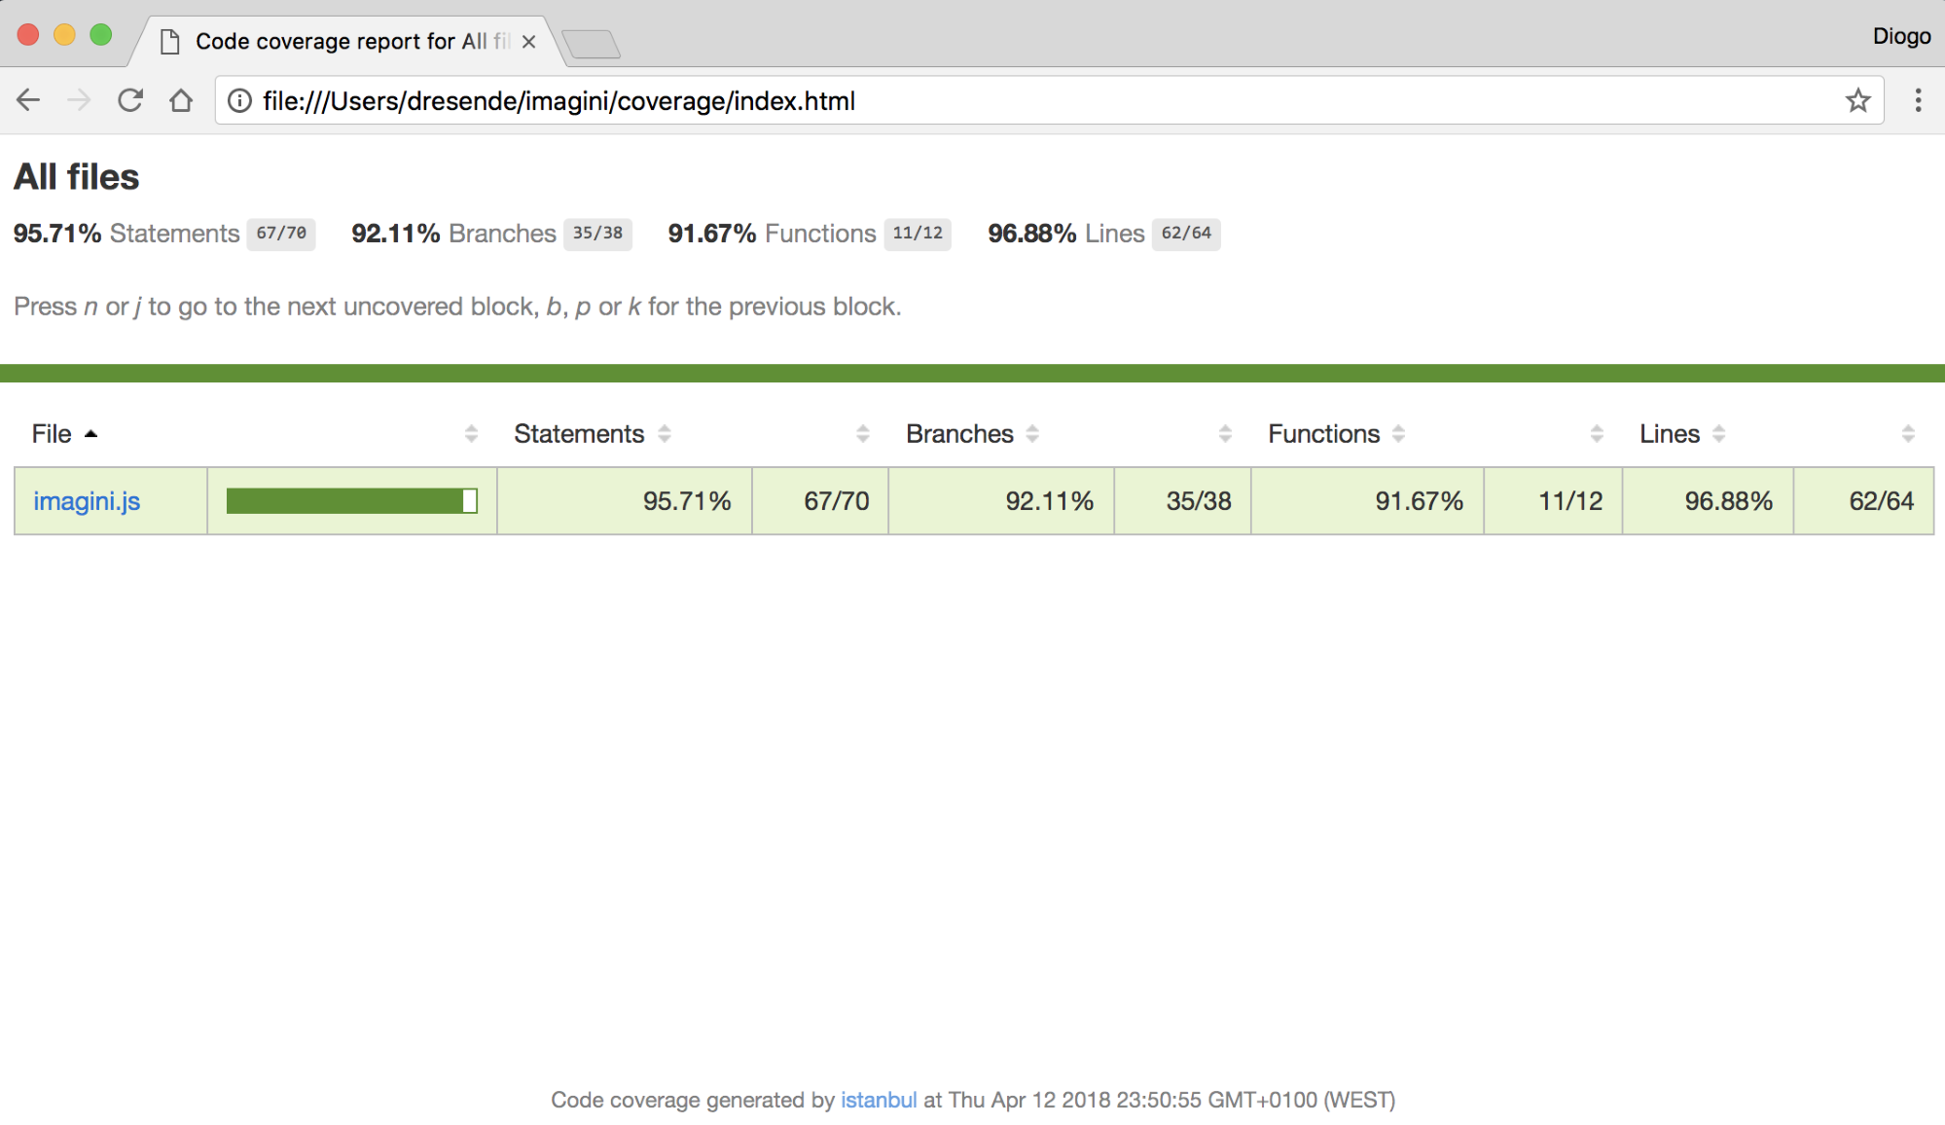Close the Code coverage report tab
The image size is (1945, 1125).
528,42
